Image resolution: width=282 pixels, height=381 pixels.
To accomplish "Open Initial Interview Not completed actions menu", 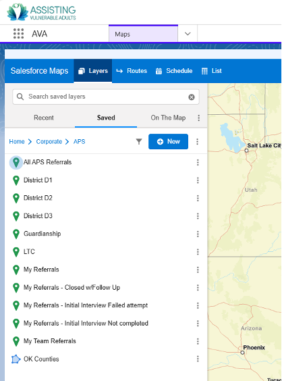I will click(198, 324).
